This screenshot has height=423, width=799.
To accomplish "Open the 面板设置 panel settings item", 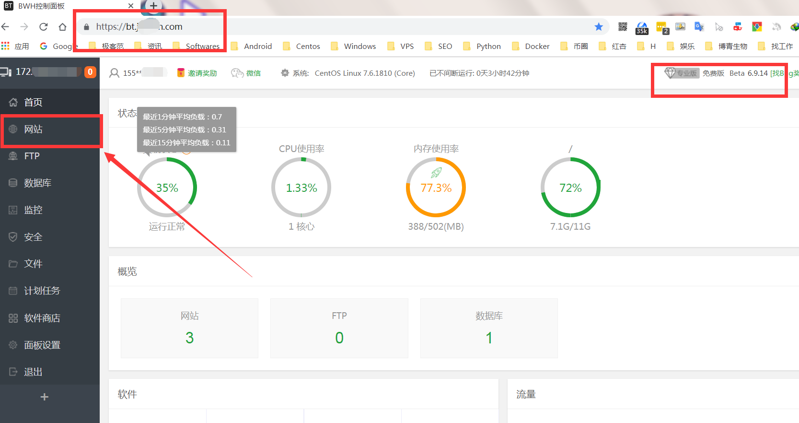I will pos(50,345).
